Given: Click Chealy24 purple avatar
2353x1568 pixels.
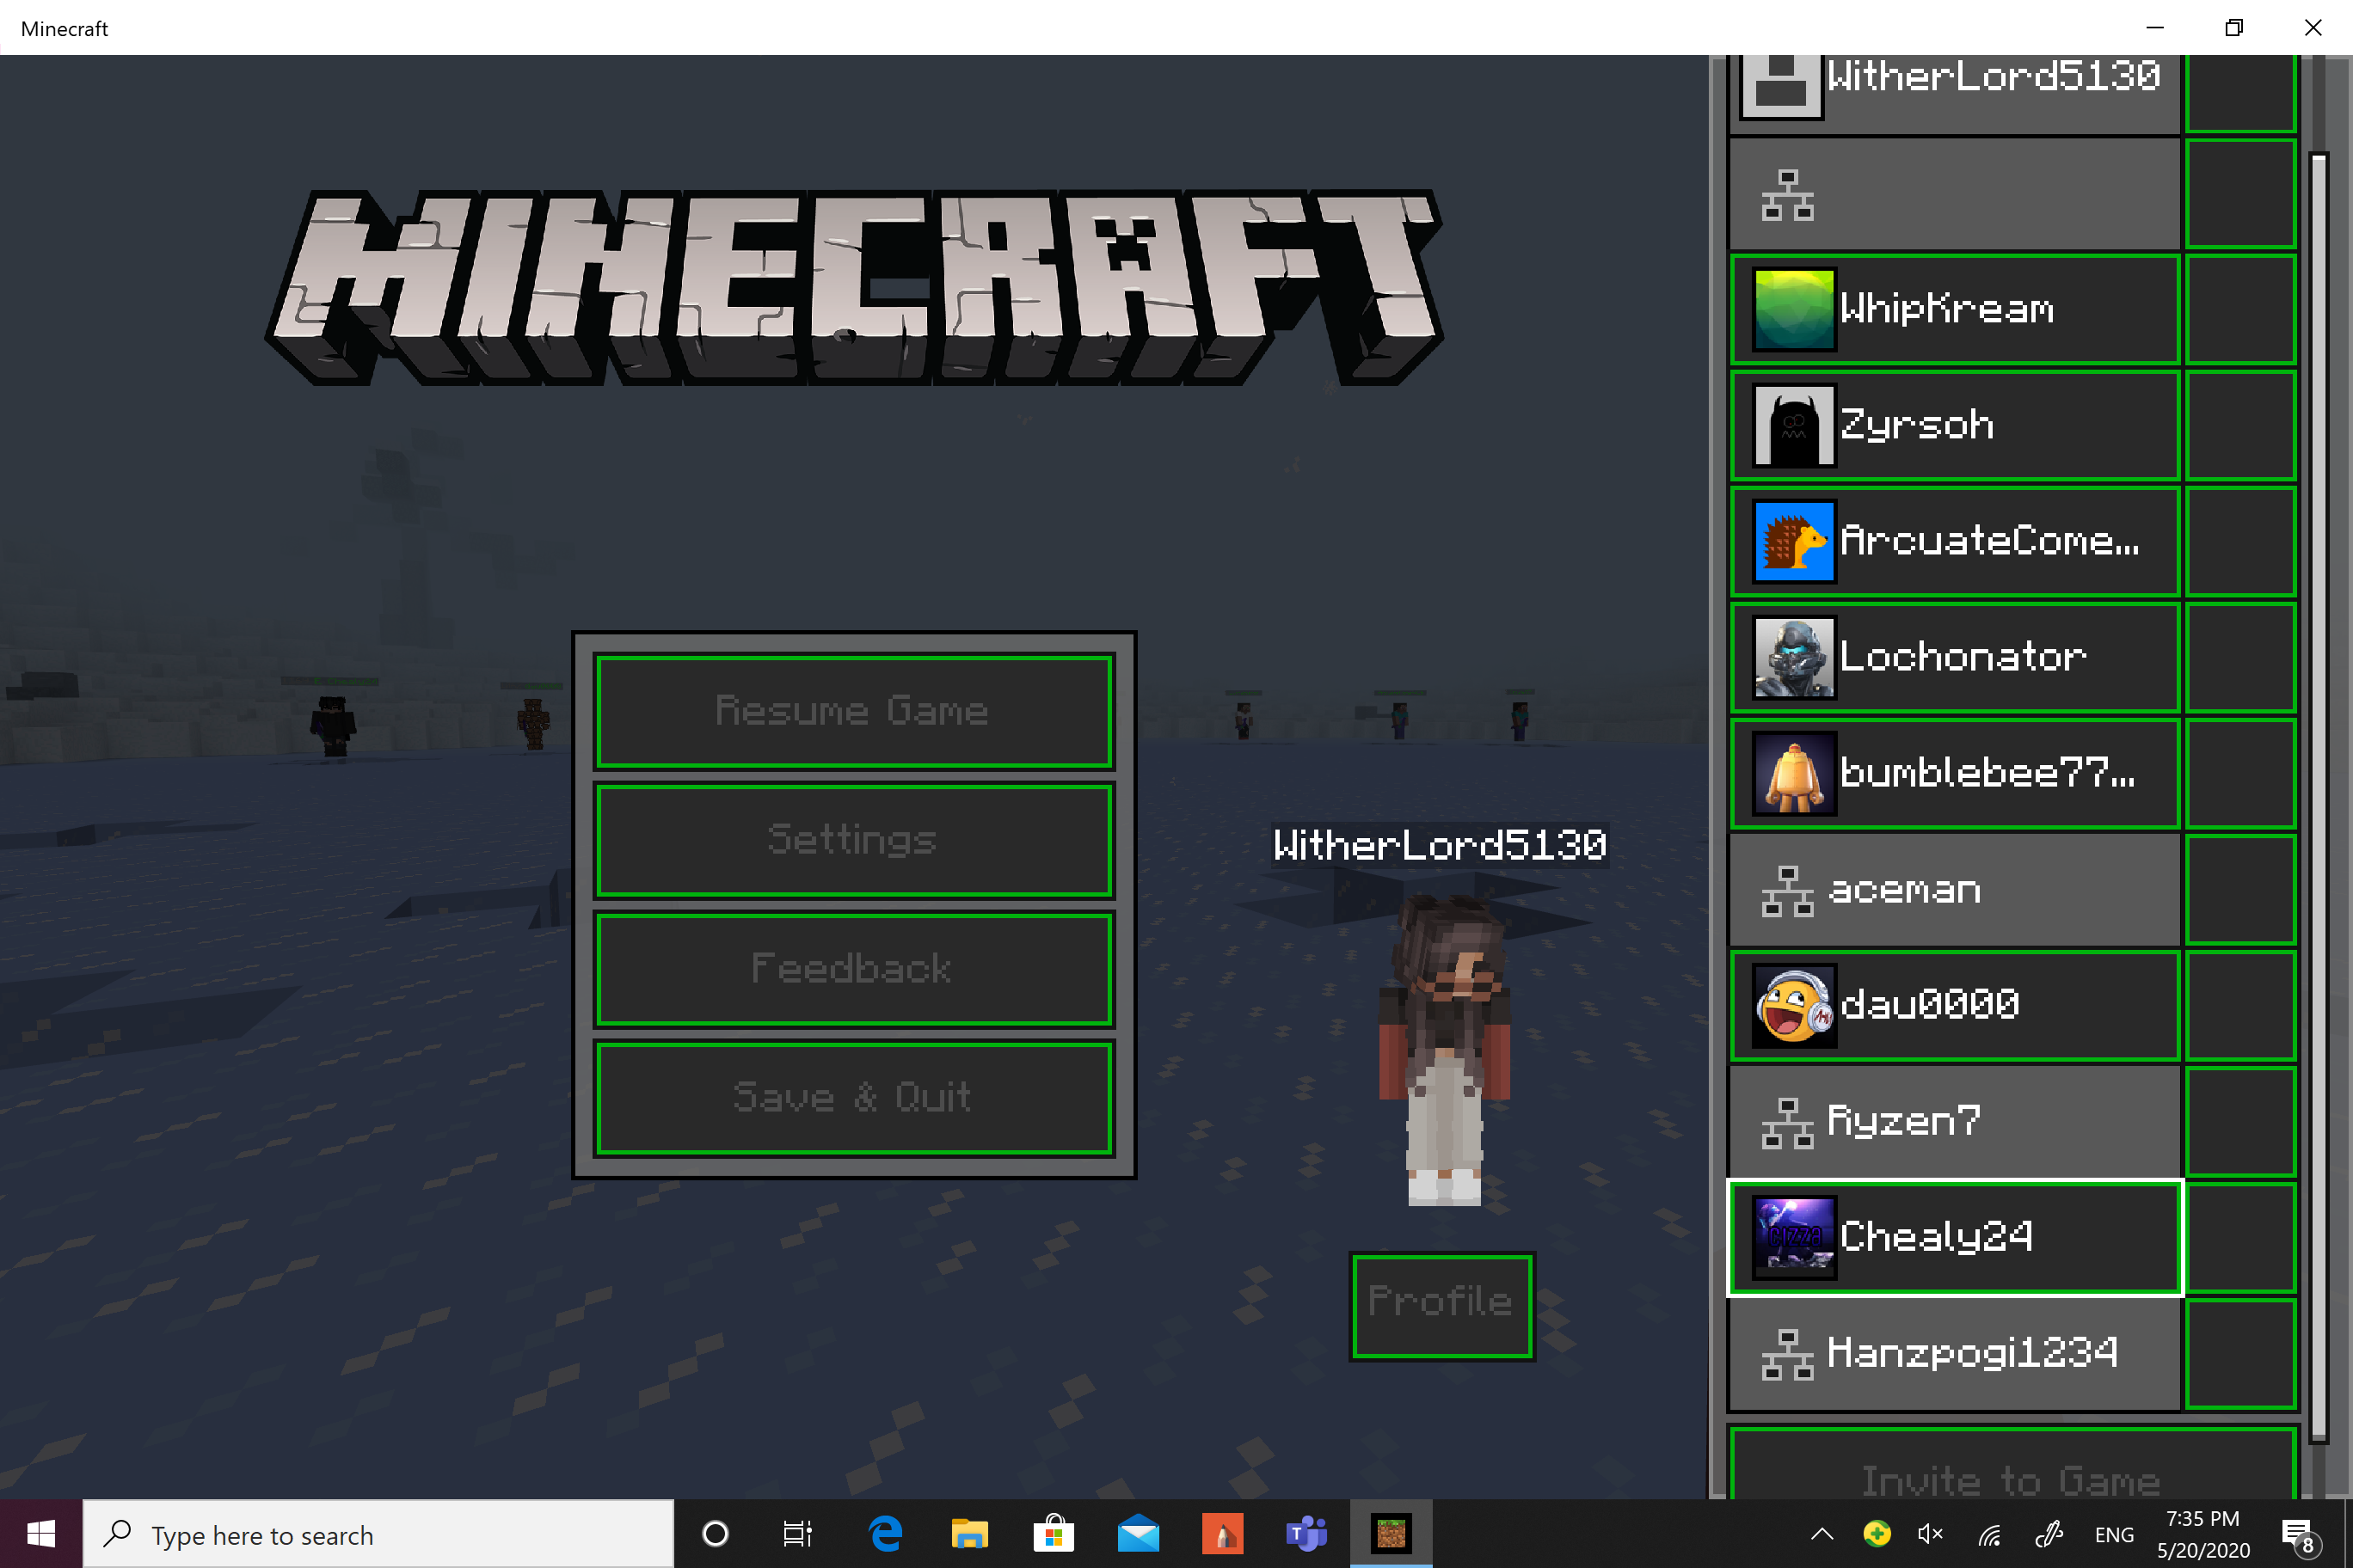Looking at the screenshot, I should pos(1794,1238).
